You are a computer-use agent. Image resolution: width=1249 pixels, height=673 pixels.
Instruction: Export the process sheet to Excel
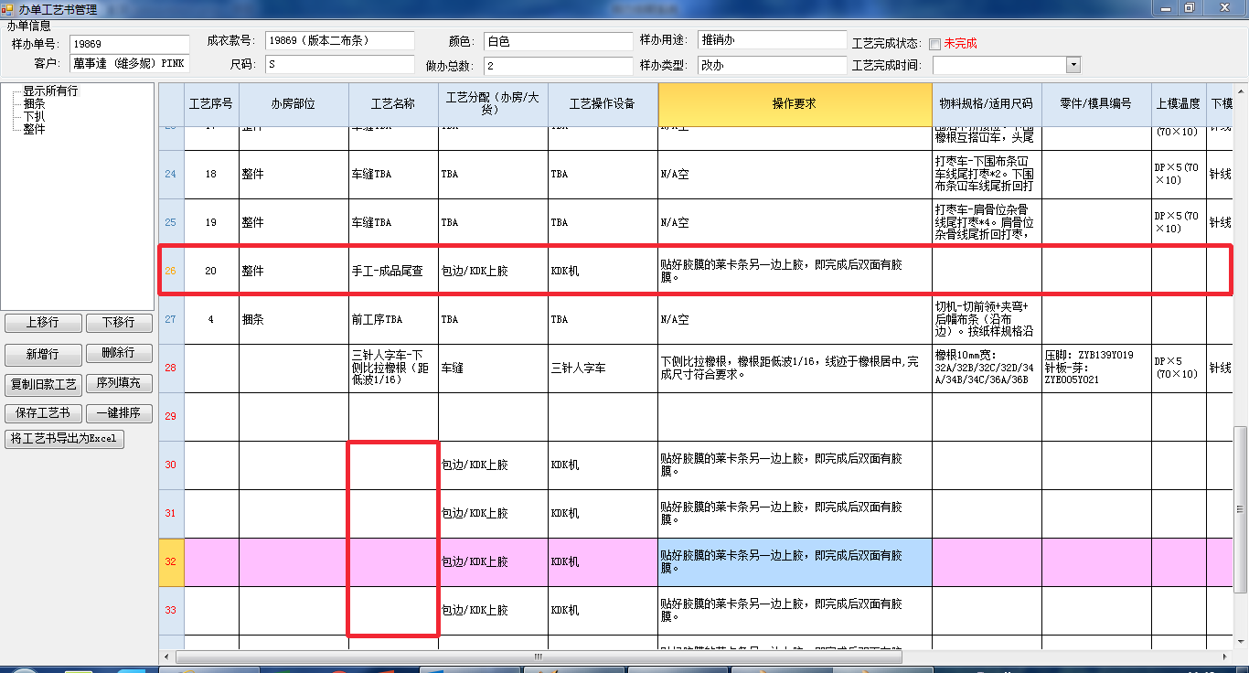click(64, 438)
